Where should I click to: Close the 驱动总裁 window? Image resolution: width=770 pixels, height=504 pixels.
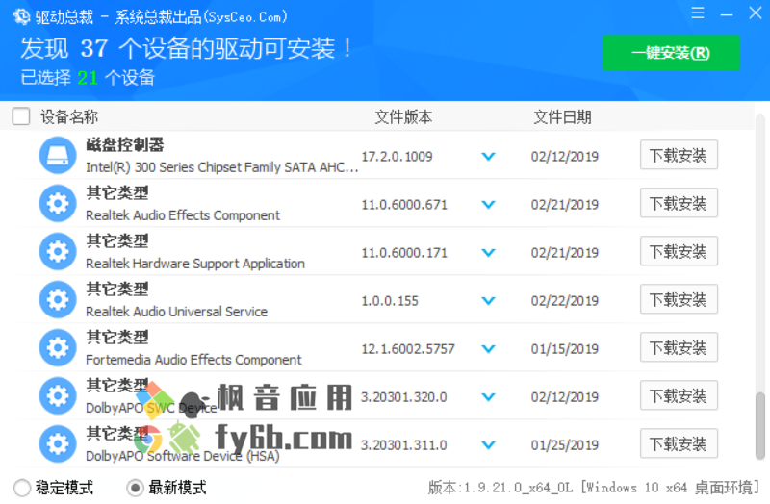[x=756, y=13]
